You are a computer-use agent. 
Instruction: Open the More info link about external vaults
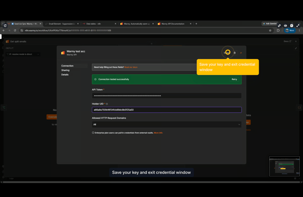pos(158,133)
